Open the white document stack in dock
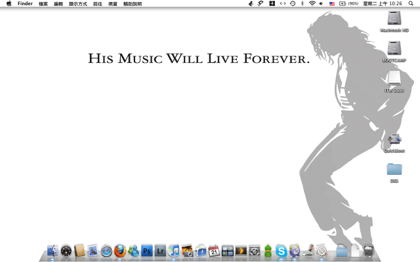420x262 pixels. [355, 251]
